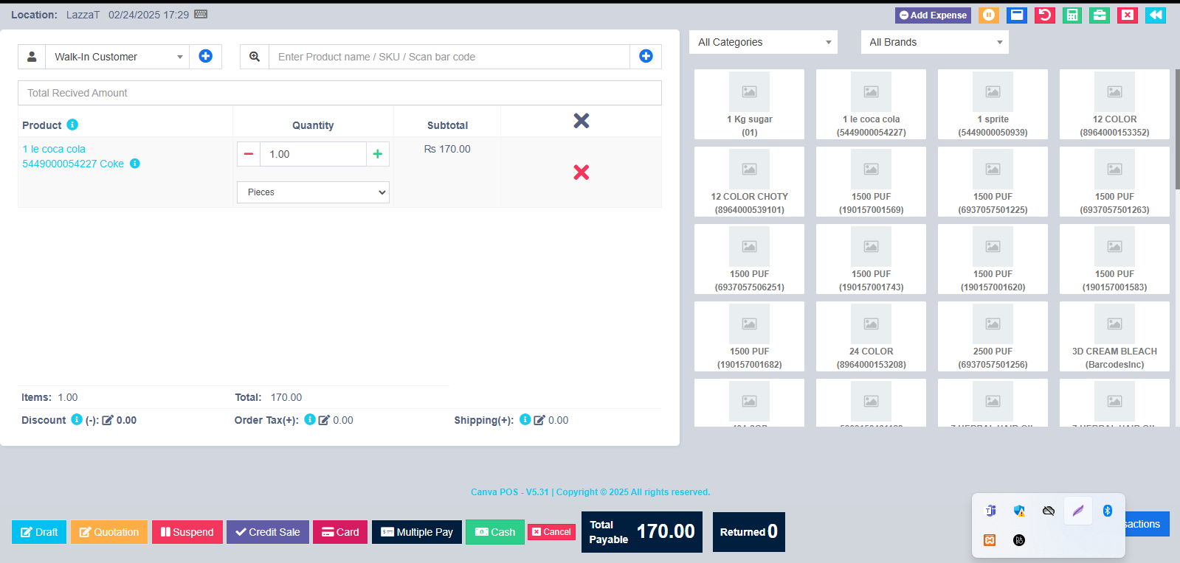1180x563 pixels.
Task: Remove the coca cola row with red X
Action: pyautogui.click(x=581, y=172)
